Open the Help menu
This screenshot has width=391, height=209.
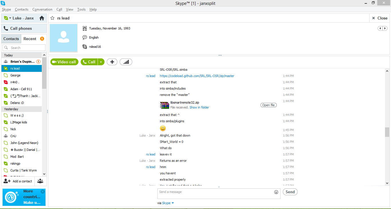(93, 9)
